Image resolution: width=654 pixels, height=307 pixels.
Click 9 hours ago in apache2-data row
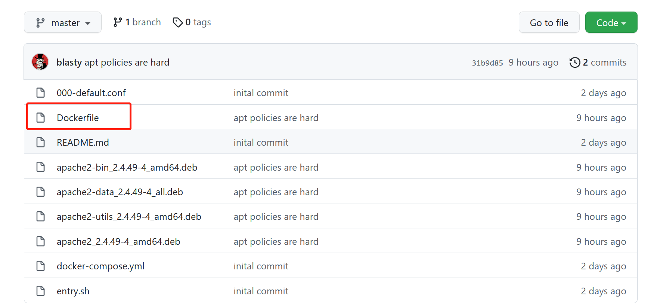tap(601, 192)
